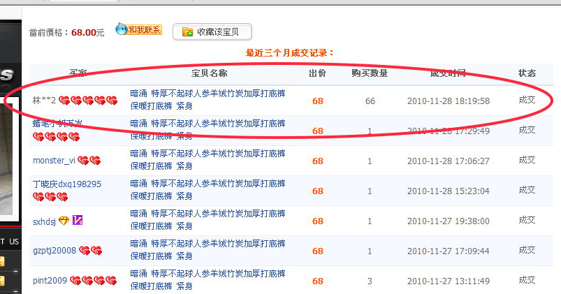Click heart rating icons for monster_vi
The height and width of the screenshot is (294, 561).
pyautogui.click(x=89, y=161)
